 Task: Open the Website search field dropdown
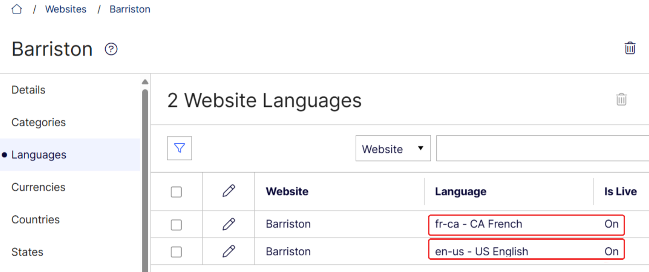pos(393,148)
